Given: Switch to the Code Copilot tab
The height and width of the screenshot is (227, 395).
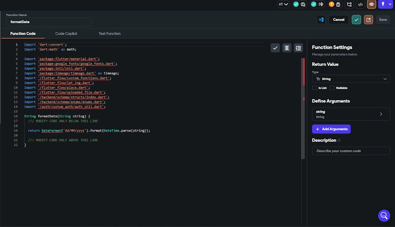Looking at the screenshot, I should [66, 33].
